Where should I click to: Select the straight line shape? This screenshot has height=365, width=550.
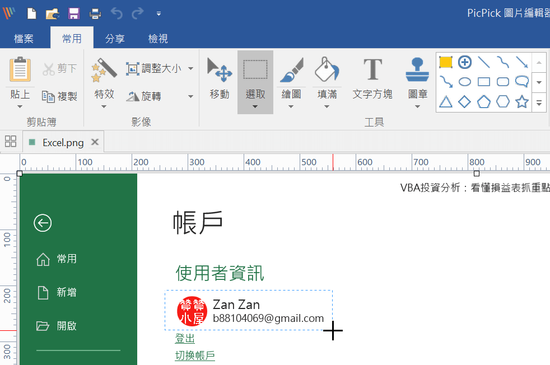pyautogui.click(x=484, y=62)
